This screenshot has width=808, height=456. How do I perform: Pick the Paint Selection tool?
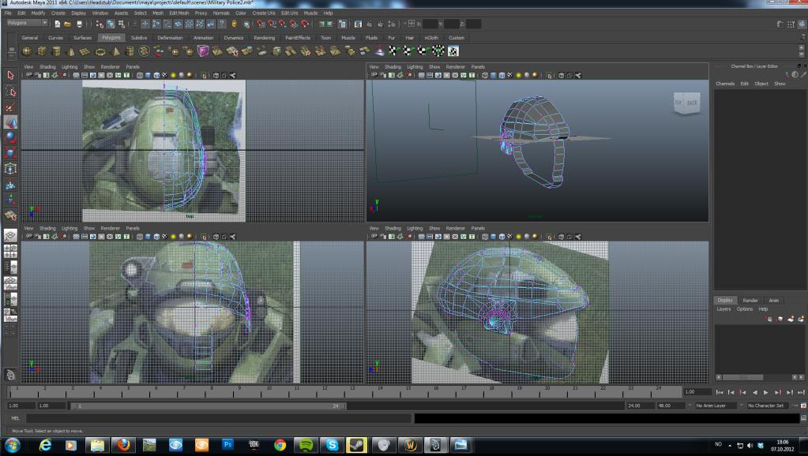pyautogui.click(x=10, y=107)
